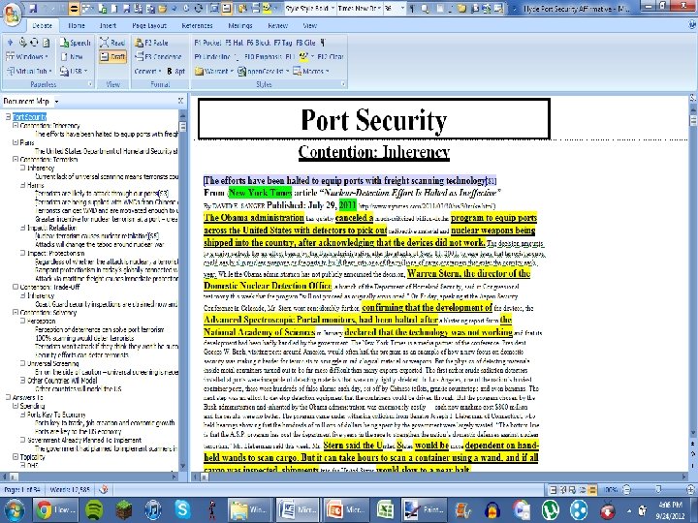Image resolution: width=698 pixels, height=523 pixels.
Task: Click the open folder icon in quick access toolbar
Action: (163, 8)
